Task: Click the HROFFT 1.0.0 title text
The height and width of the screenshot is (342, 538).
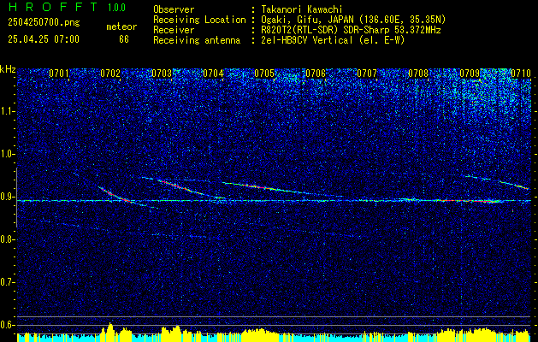Action: click(68, 7)
